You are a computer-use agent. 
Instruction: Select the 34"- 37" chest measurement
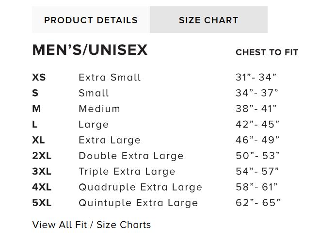[x=257, y=93]
